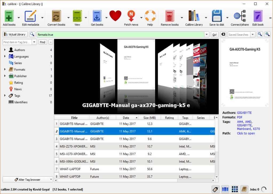The height and width of the screenshot is (194, 273).
Task: Click the add saved search plus magnifier icon
Action: [267, 34]
